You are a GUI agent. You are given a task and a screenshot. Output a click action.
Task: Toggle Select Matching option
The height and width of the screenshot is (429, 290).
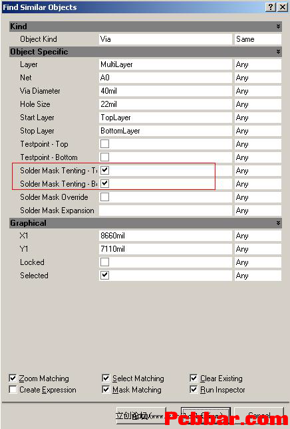pos(106,378)
